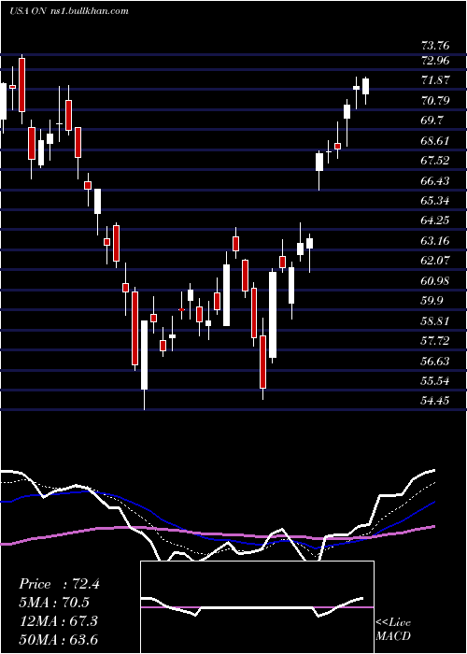Click inside the MACD inset chart box
Screen dimensions: 467x654
pos(257,607)
